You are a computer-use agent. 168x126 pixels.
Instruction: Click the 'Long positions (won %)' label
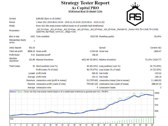110,66
